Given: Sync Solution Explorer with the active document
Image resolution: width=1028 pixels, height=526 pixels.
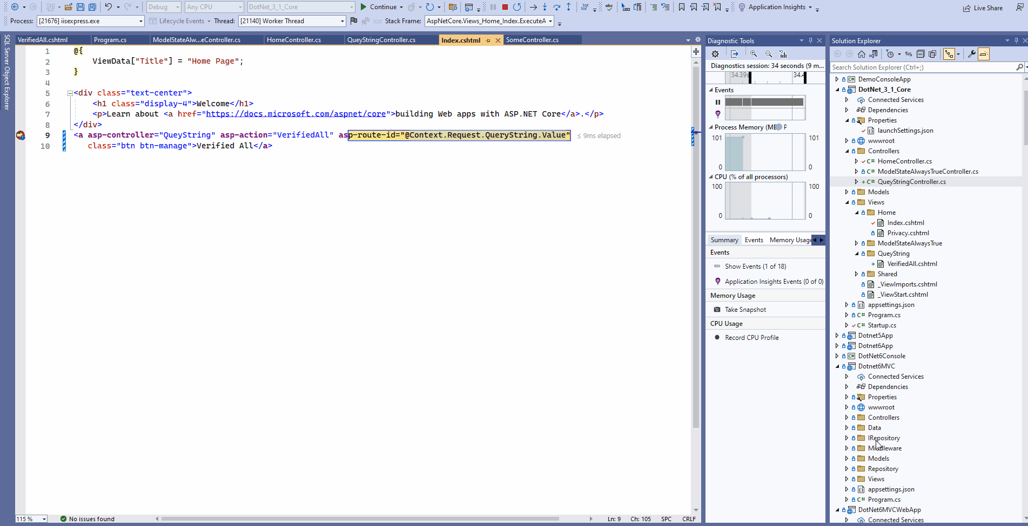Looking at the screenshot, I should [x=908, y=53].
